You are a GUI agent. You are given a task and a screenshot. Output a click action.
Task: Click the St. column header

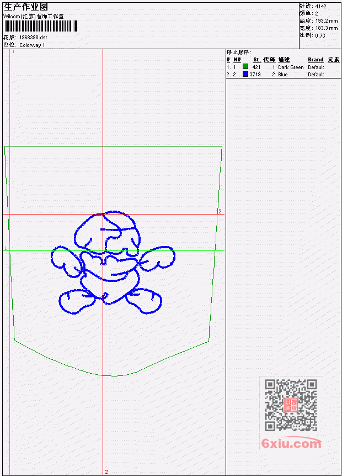click(x=257, y=60)
